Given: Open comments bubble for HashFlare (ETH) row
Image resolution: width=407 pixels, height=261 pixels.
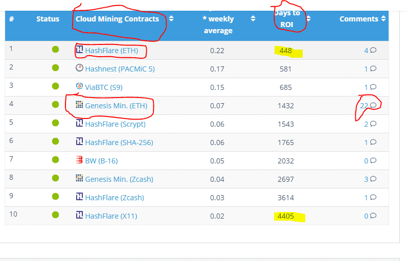Looking at the screenshot, I should pos(373,50).
